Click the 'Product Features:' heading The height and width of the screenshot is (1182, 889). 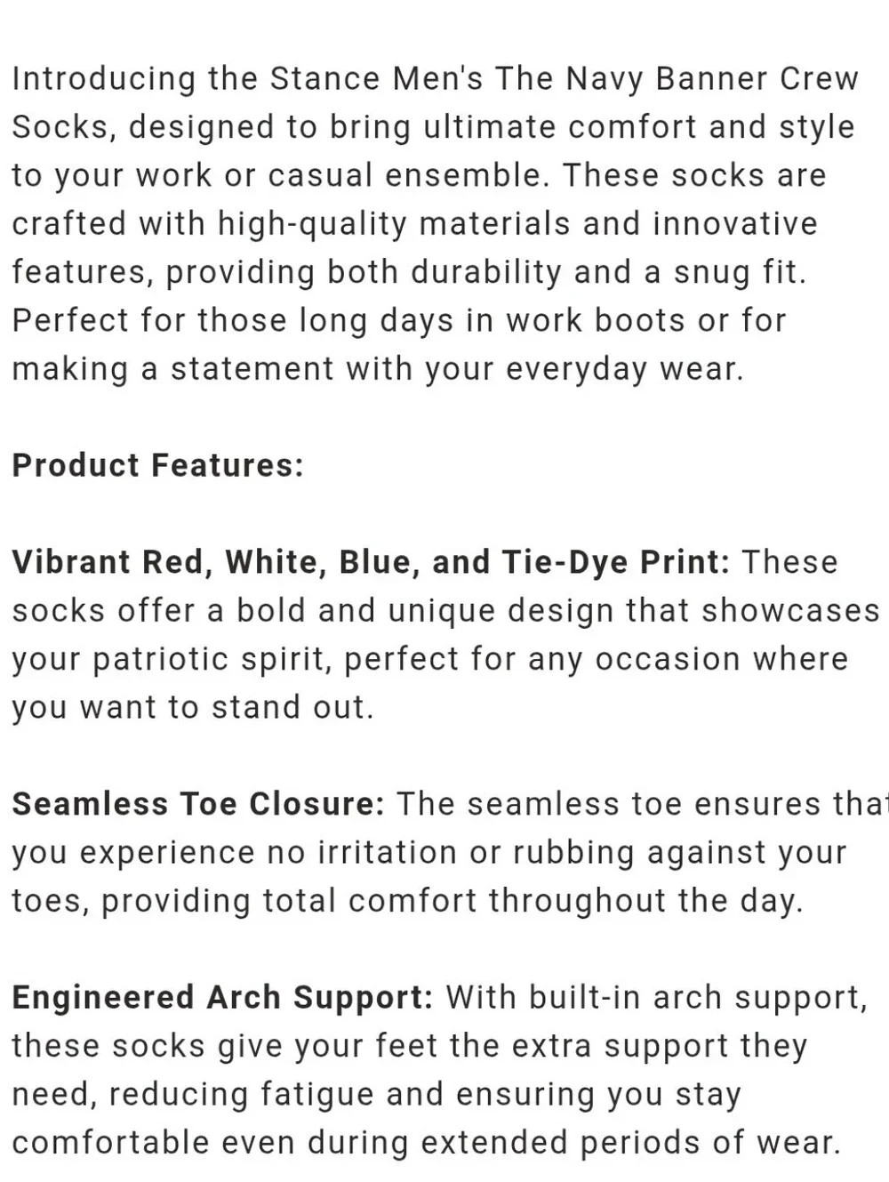coord(157,465)
